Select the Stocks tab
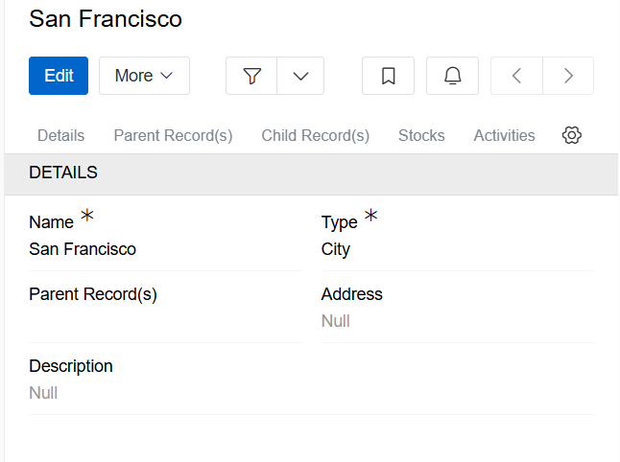 click(x=421, y=136)
